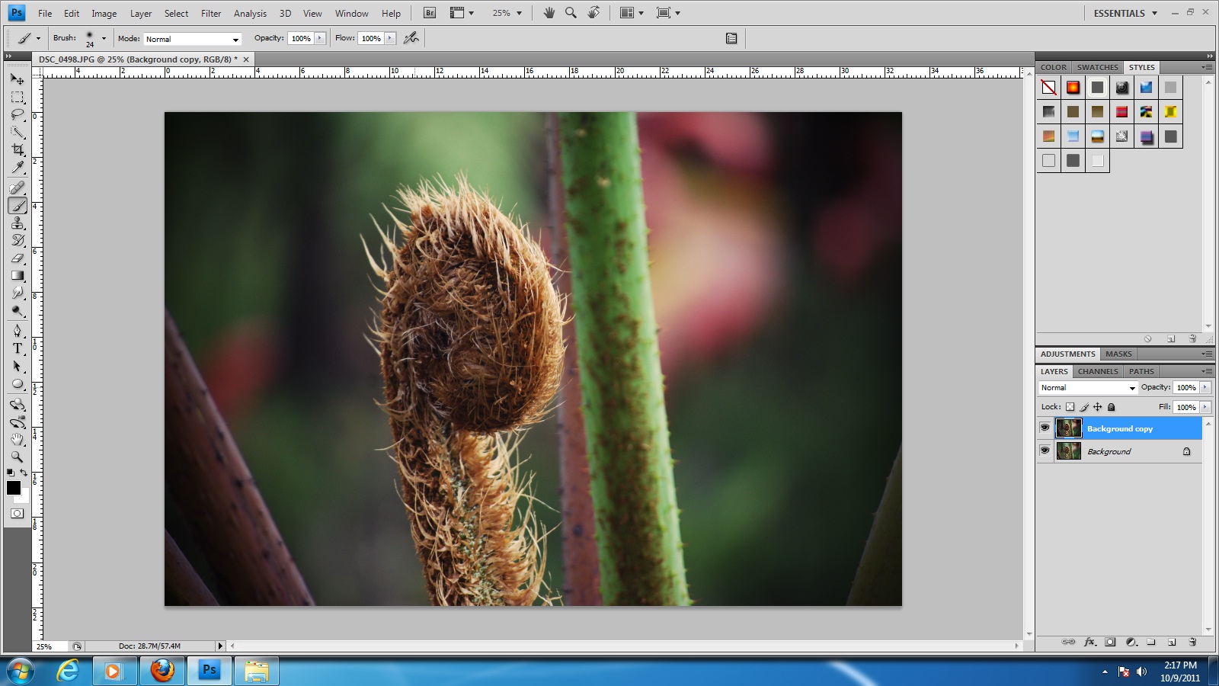Hide the Background layer

(x=1045, y=450)
